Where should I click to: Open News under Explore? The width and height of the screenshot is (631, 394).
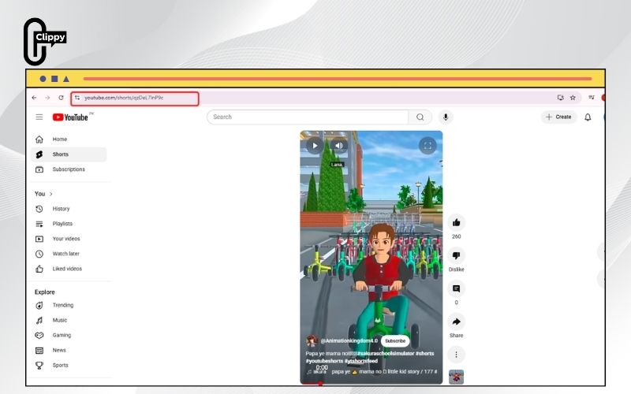pyautogui.click(x=69, y=350)
